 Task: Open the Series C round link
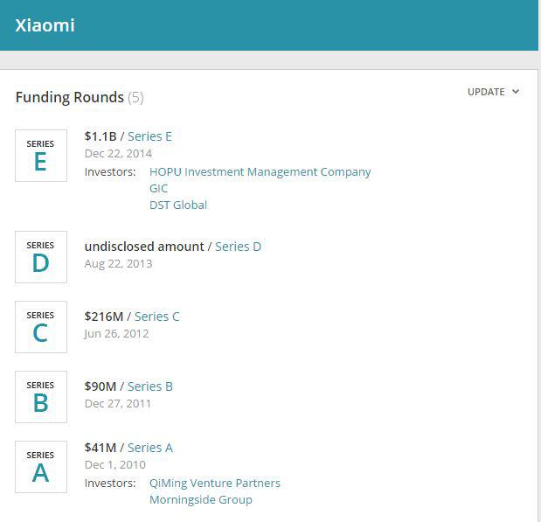(156, 317)
